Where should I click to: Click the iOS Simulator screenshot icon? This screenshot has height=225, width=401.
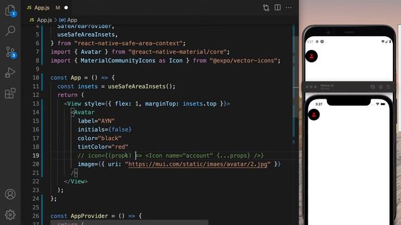tap(373, 87)
